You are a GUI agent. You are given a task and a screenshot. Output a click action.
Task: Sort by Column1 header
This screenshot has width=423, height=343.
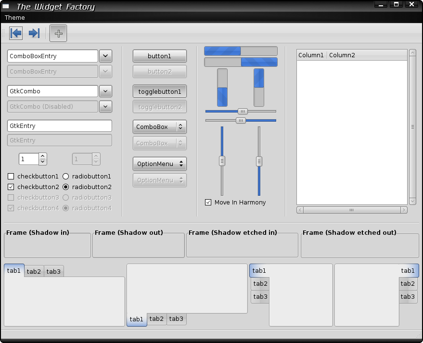[x=312, y=55]
